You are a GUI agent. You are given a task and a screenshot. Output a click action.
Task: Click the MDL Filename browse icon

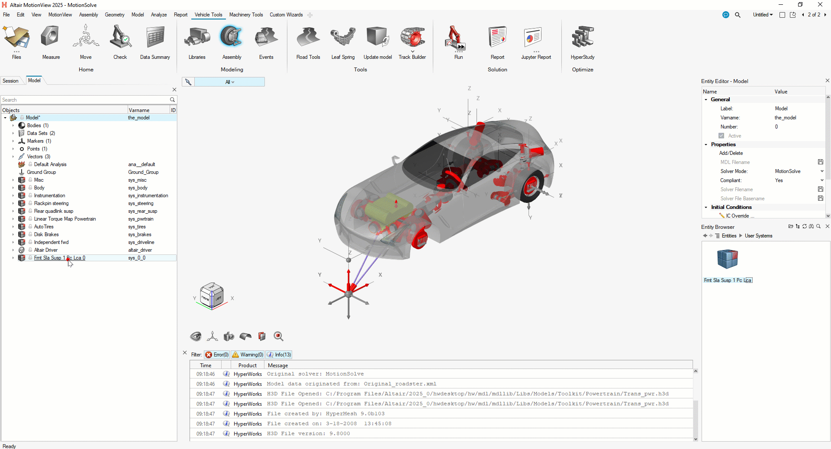pos(820,162)
